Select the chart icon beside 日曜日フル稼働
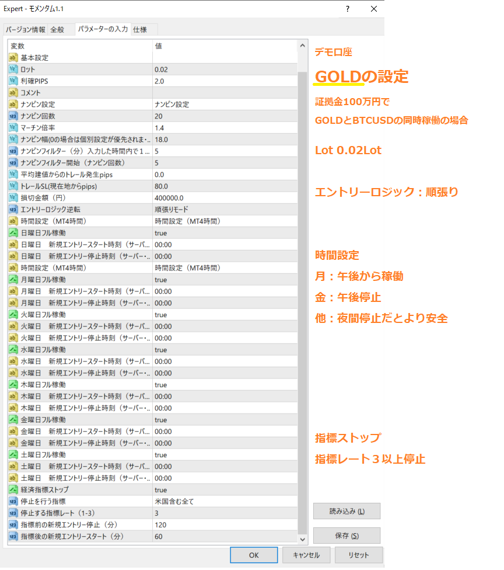This screenshot has width=504, height=570. 13,233
